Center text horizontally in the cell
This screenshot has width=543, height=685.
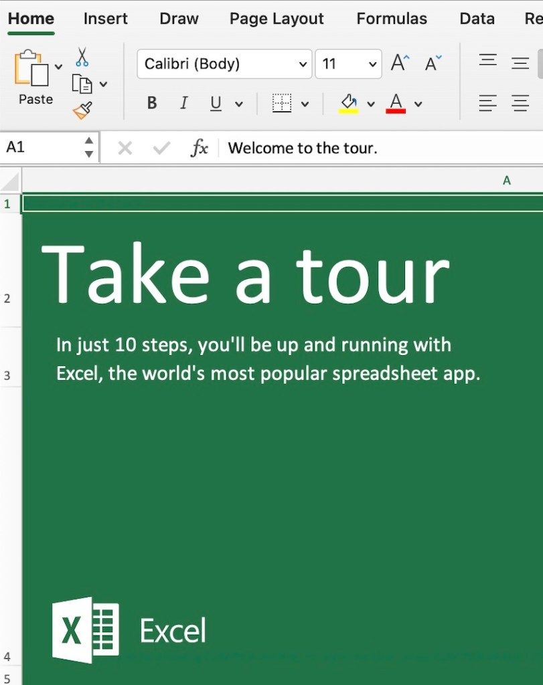pos(520,103)
